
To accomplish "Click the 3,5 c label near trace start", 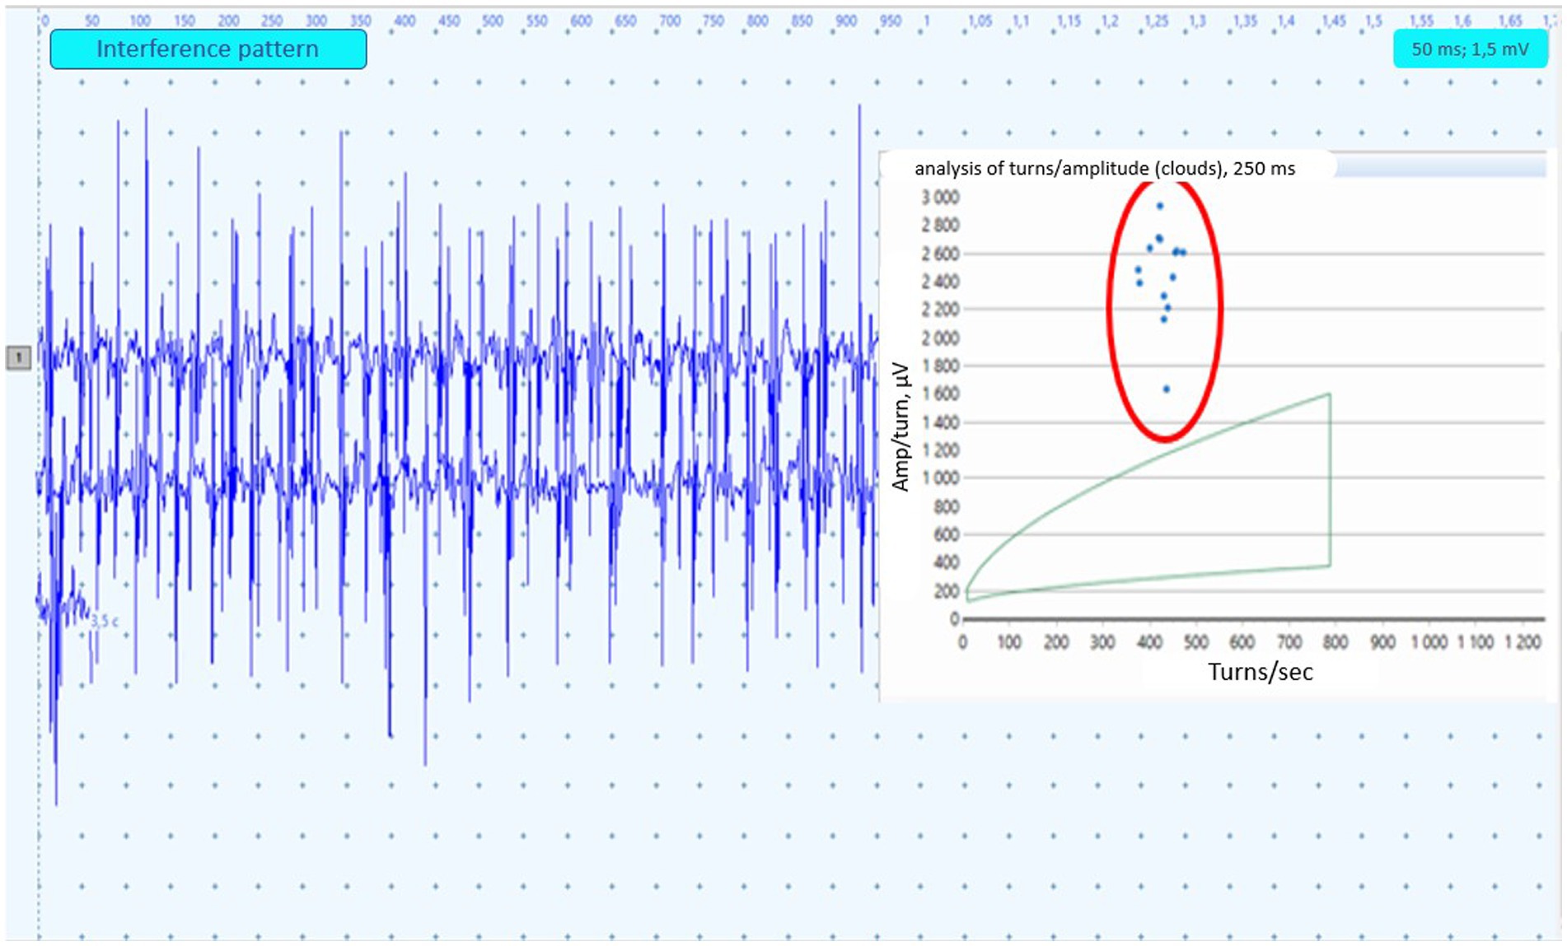I will (105, 621).
